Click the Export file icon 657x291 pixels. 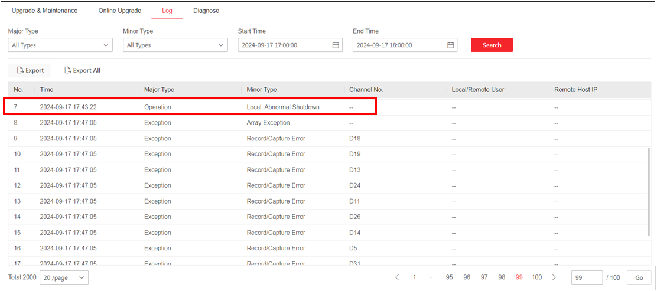pos(19,70)
